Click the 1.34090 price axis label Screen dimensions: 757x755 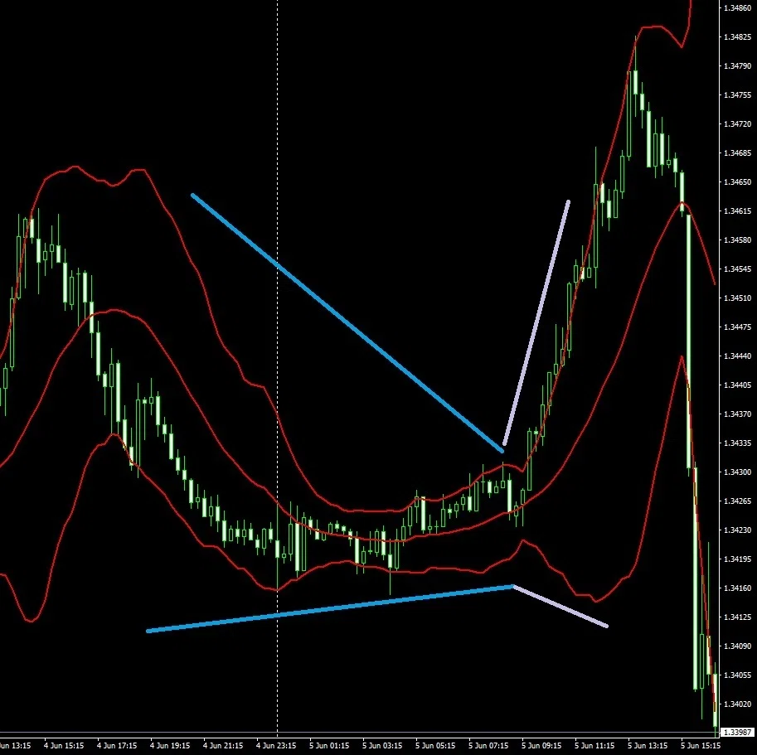[x=737, y=646]
